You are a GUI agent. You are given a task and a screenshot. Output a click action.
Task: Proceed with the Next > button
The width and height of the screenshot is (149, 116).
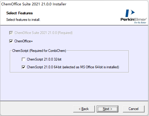click(x=107, y=109)
